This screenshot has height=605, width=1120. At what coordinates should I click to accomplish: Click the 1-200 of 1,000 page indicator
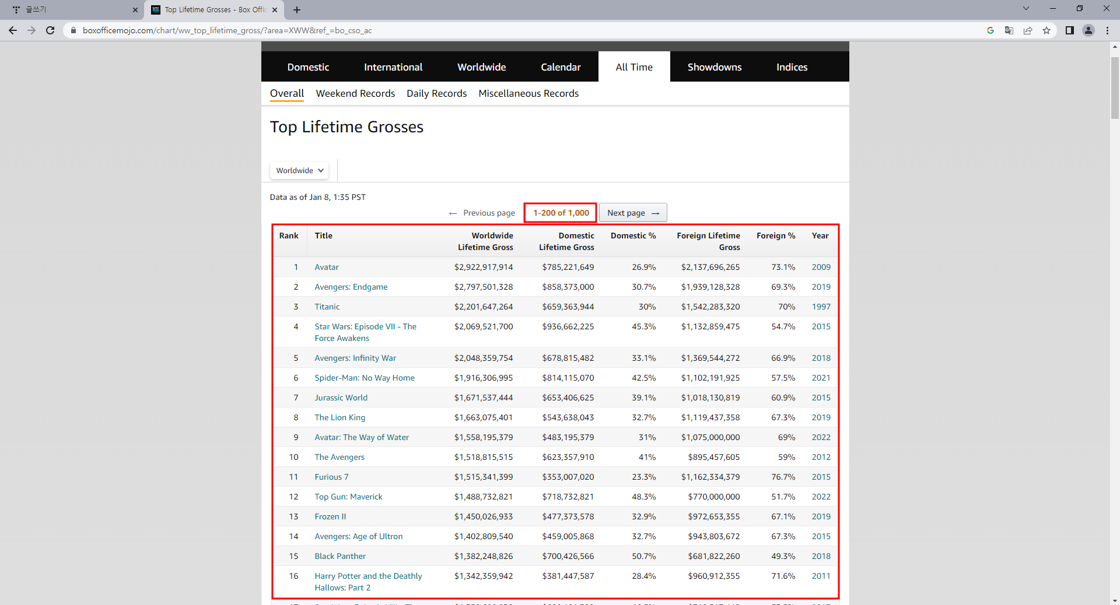(561, 213)
